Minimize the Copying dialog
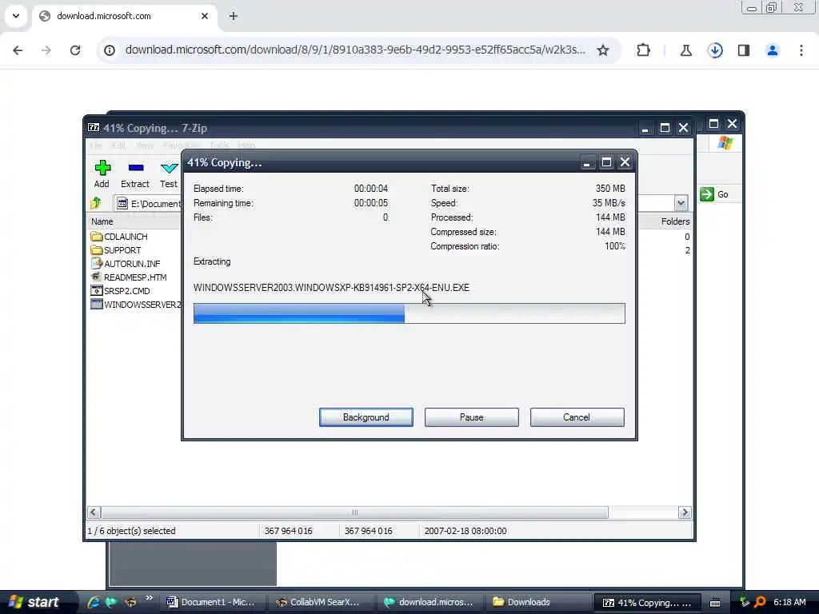 pos(587,163)
